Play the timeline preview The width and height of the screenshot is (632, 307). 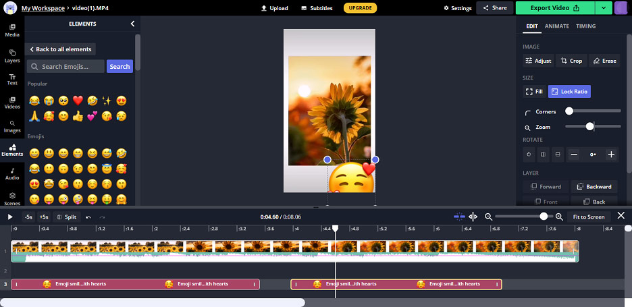point(10,217)
